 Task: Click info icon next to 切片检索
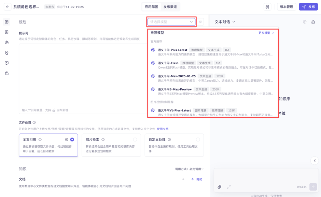(x=103, y=139)
